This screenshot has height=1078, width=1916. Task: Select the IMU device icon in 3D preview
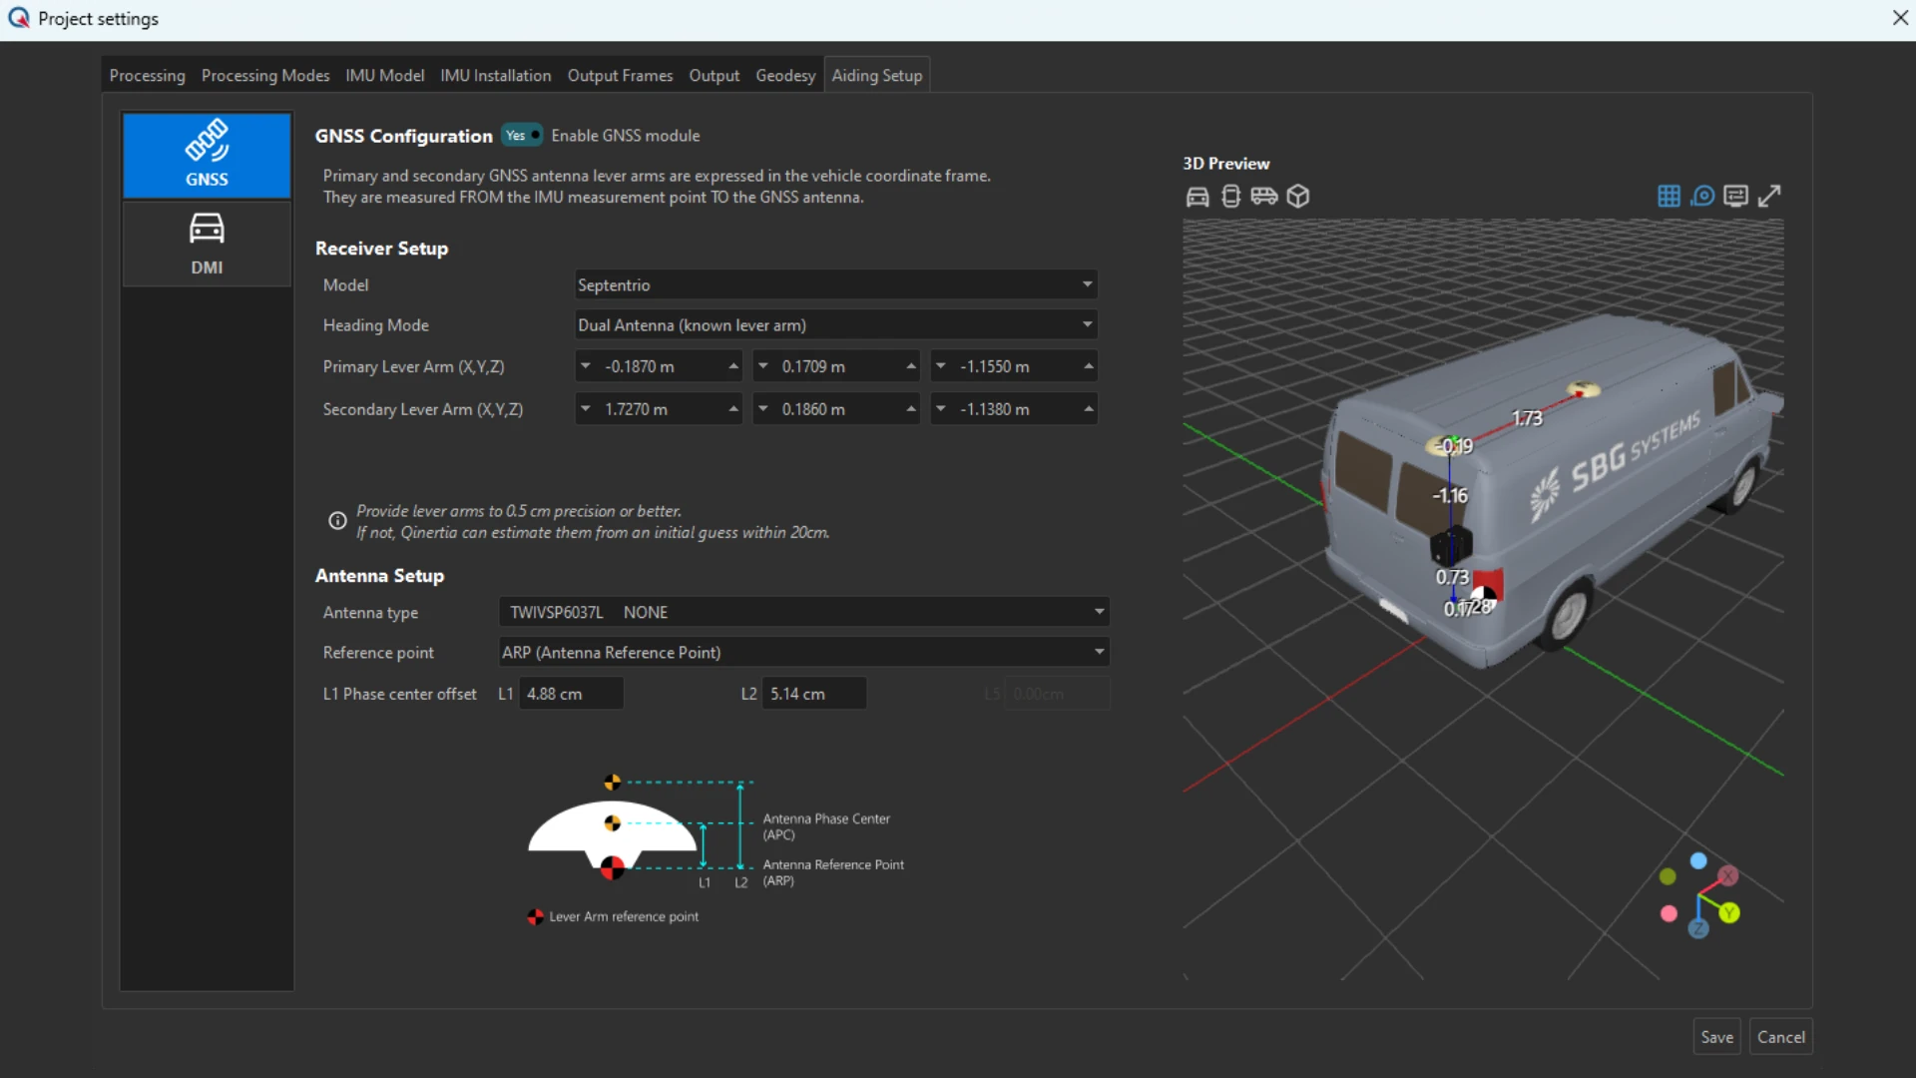point(1230,197)
